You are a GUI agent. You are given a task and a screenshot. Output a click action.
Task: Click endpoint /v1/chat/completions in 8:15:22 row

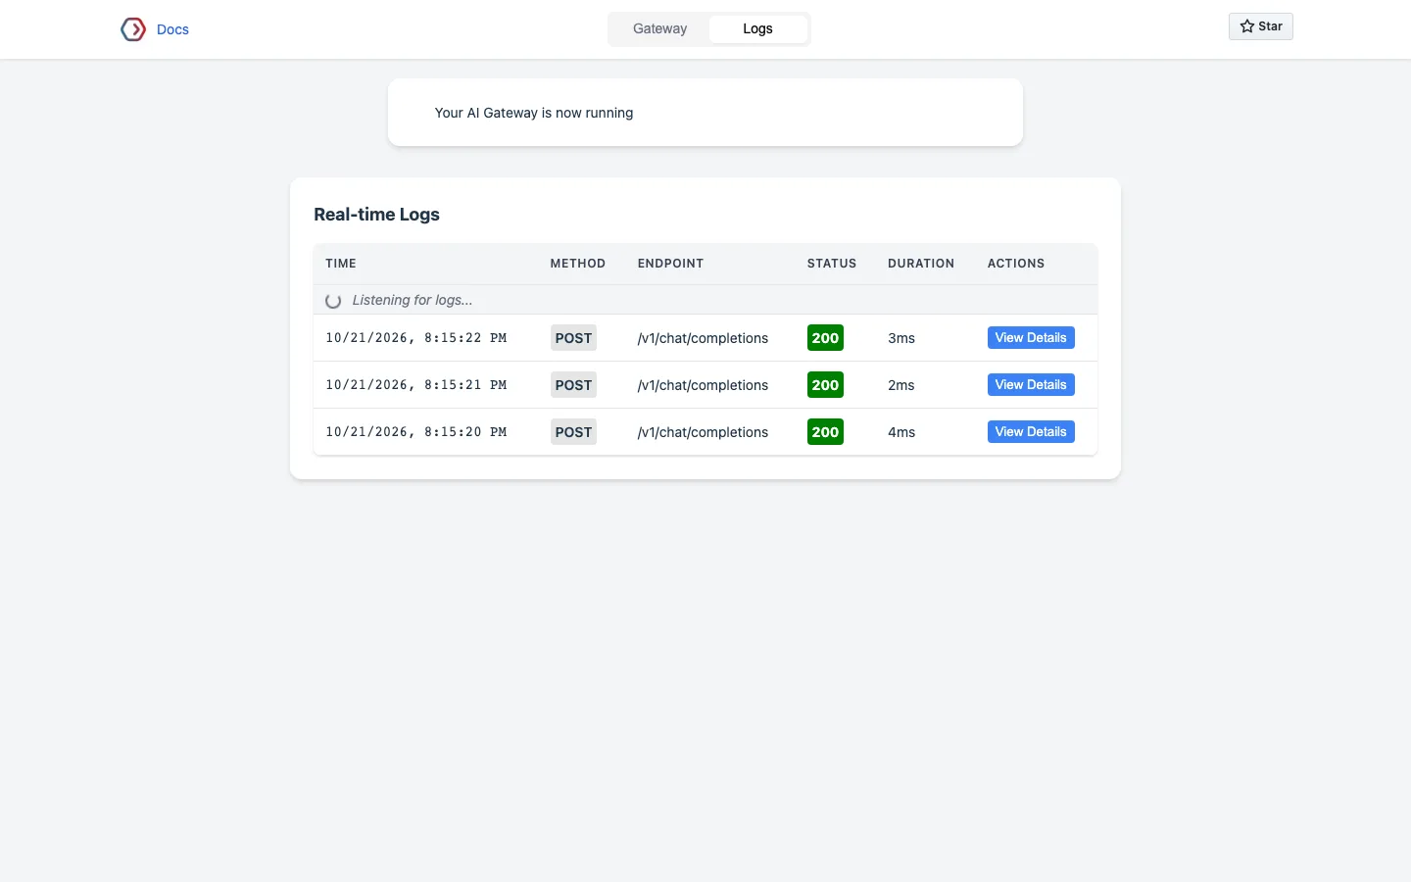(703, 338)
